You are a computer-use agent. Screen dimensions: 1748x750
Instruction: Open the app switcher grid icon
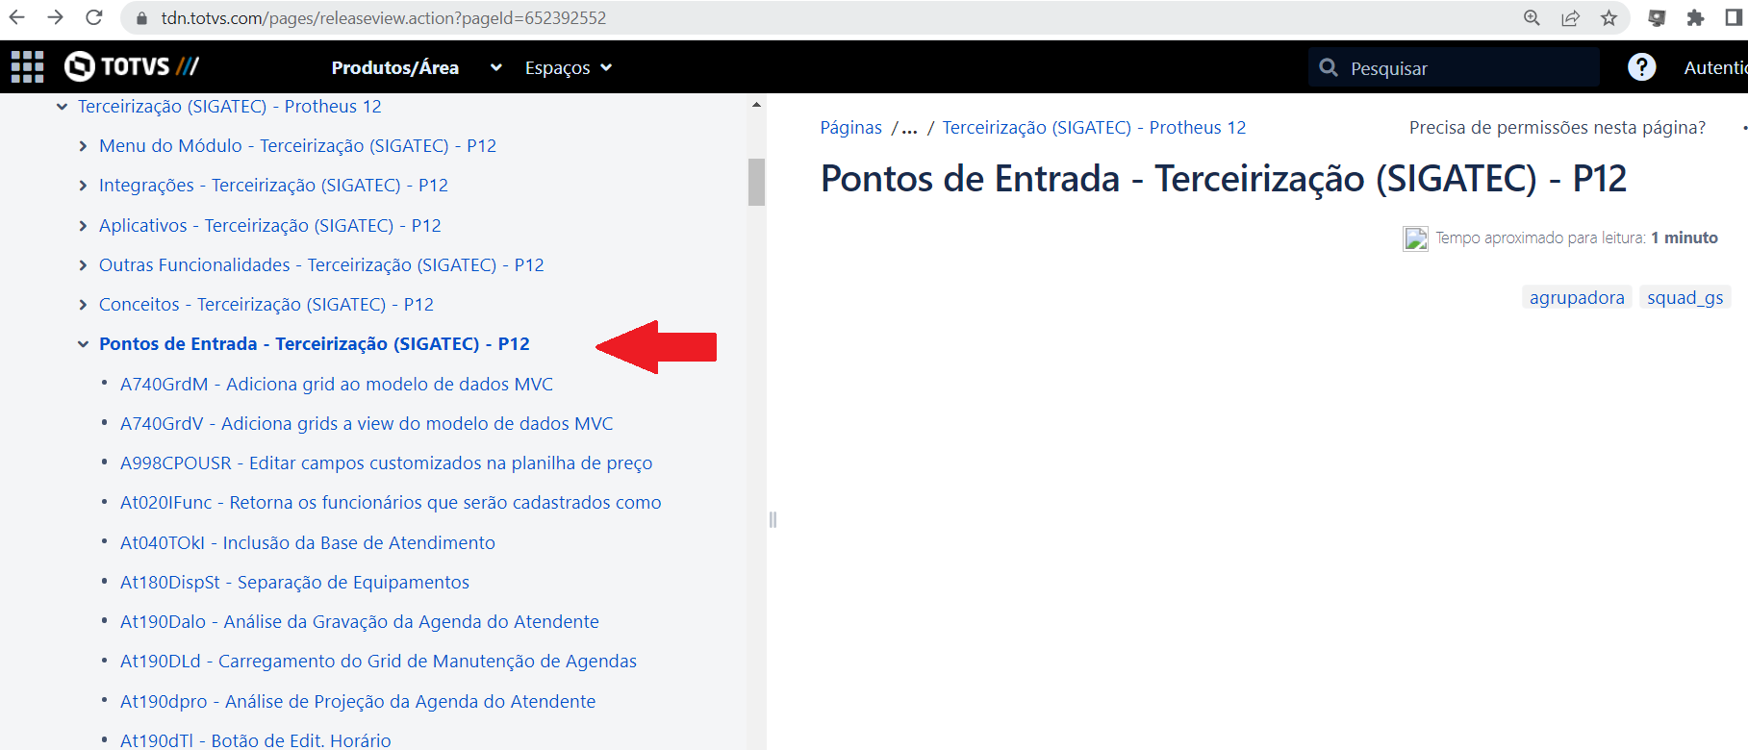(27, 66)
